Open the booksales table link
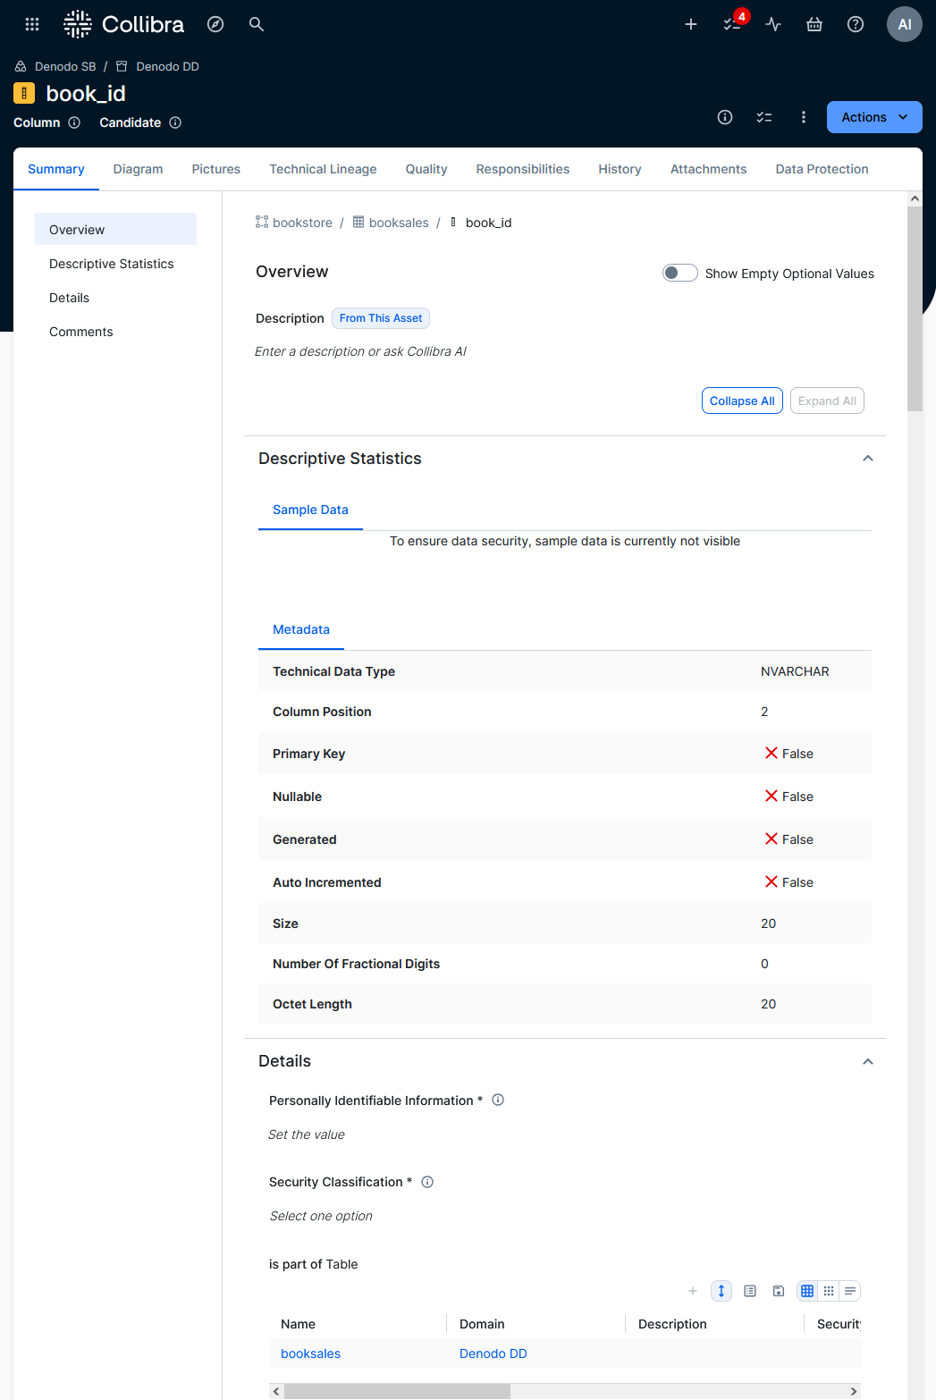Viewport: 936px width, 1400px height. coord(310,1354)
